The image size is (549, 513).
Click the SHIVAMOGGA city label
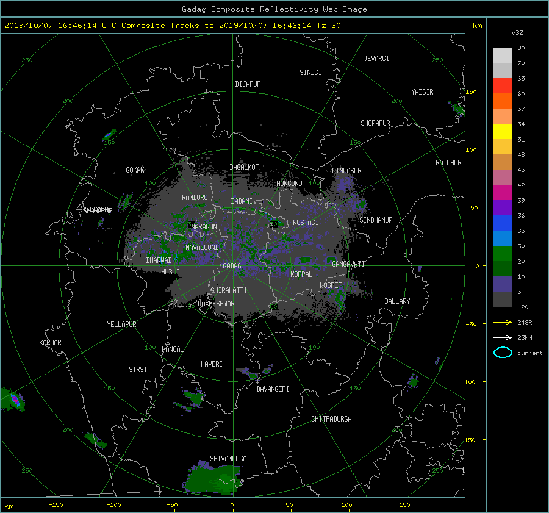click(x=228, y=459)
